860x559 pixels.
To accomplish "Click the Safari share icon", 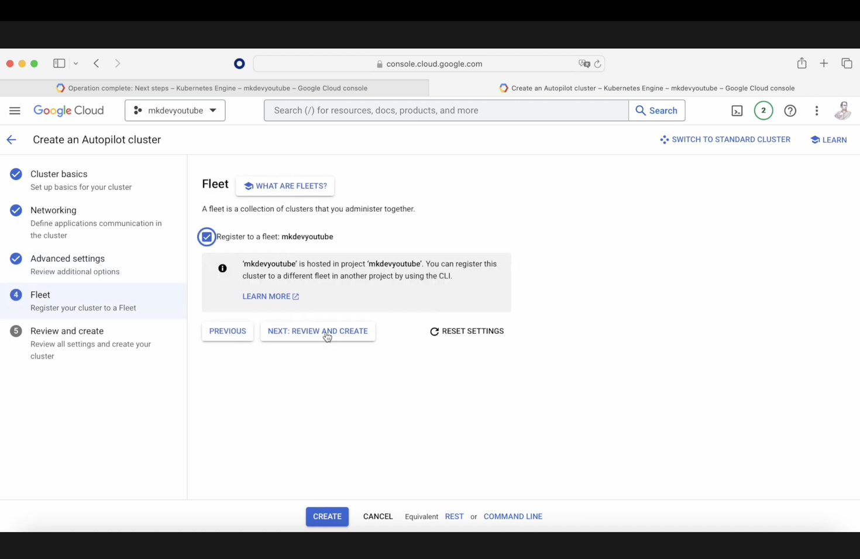I will 801,63.
